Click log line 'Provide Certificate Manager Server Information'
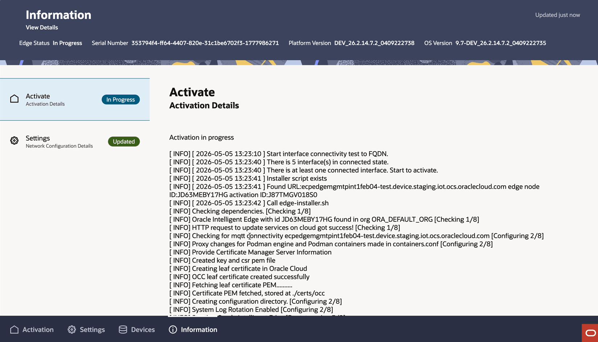 click(250, 252)
